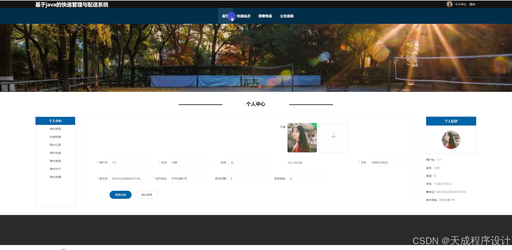Click the 手机 phone number input field
The image size is (512, 250).
(387, 163)
